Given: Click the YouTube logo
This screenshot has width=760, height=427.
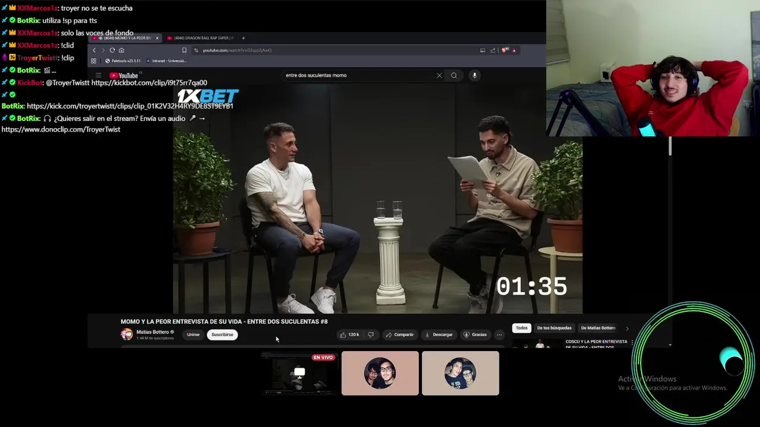Looking at the screenshot, I should point(123,75).
